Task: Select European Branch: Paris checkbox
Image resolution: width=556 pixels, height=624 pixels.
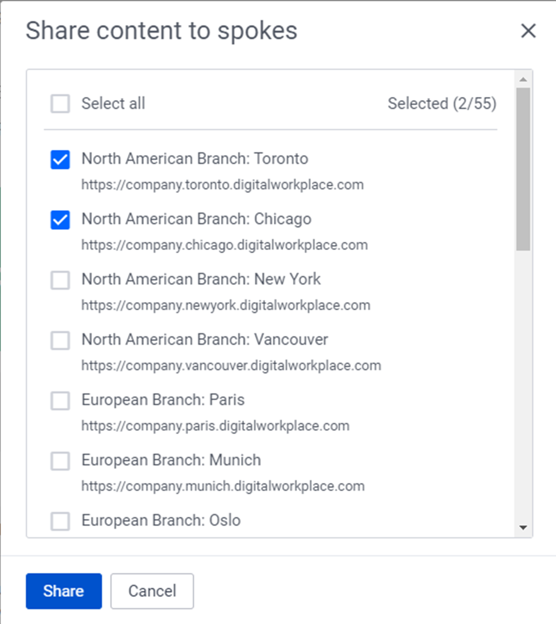Action: [60, 400]
